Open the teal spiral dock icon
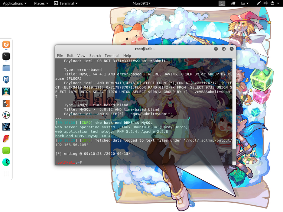Screen dimensions: 283x212 point(6,162)
